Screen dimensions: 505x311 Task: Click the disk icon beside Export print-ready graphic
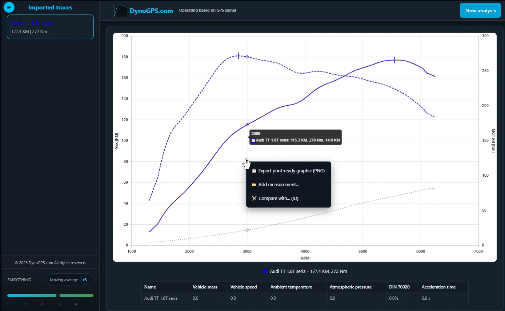(254, 171)
